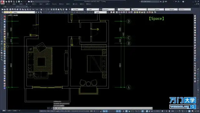
Task: Open the Linetype ByLayer dropdown
Action: (x=163, y=9)
